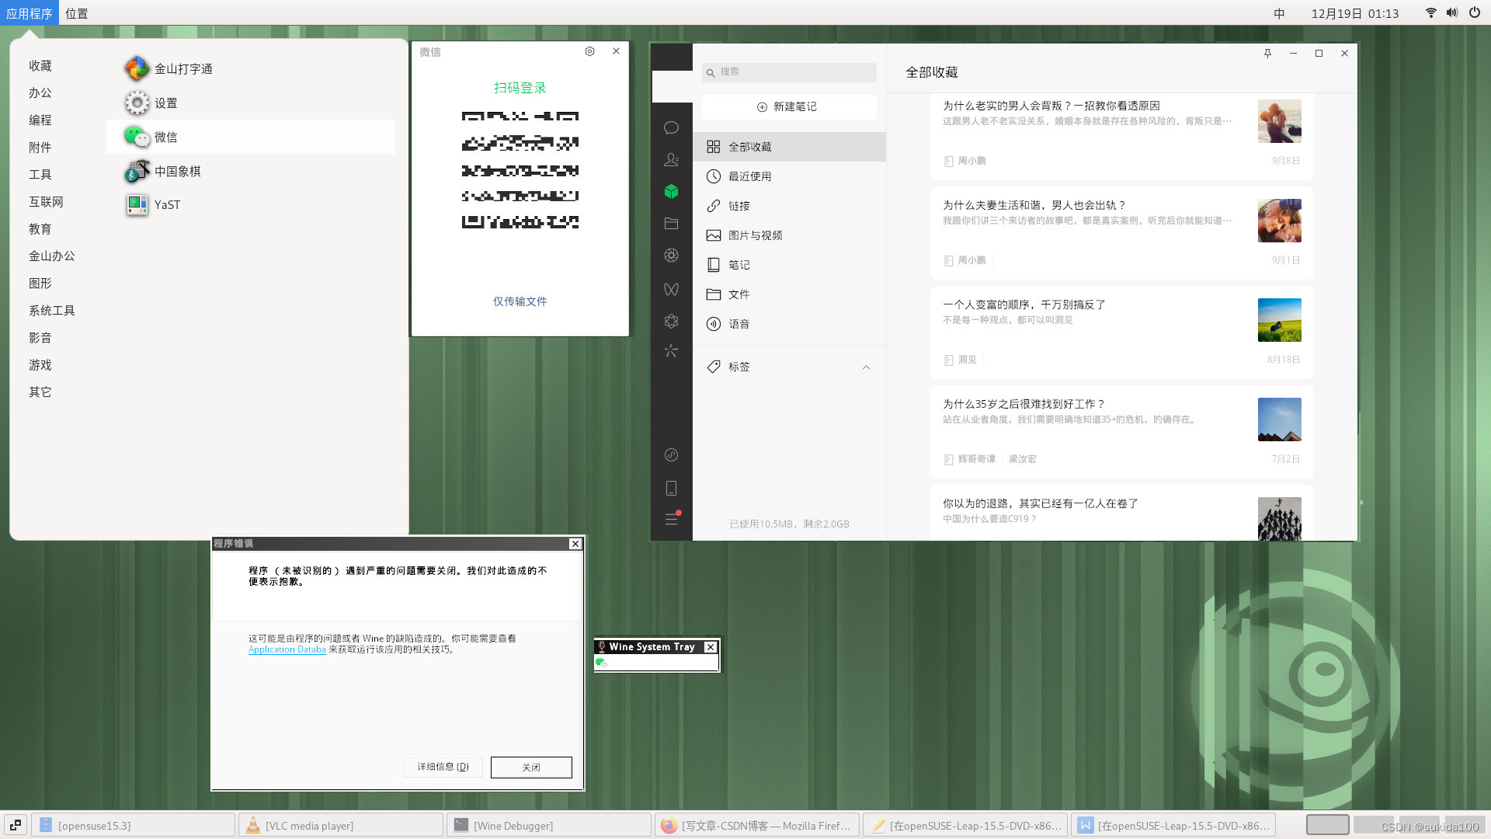The image size is (1491, 839).
Task: Click the volume icon in top panel
Action: pyautogui.click(x=1452, y=12)
